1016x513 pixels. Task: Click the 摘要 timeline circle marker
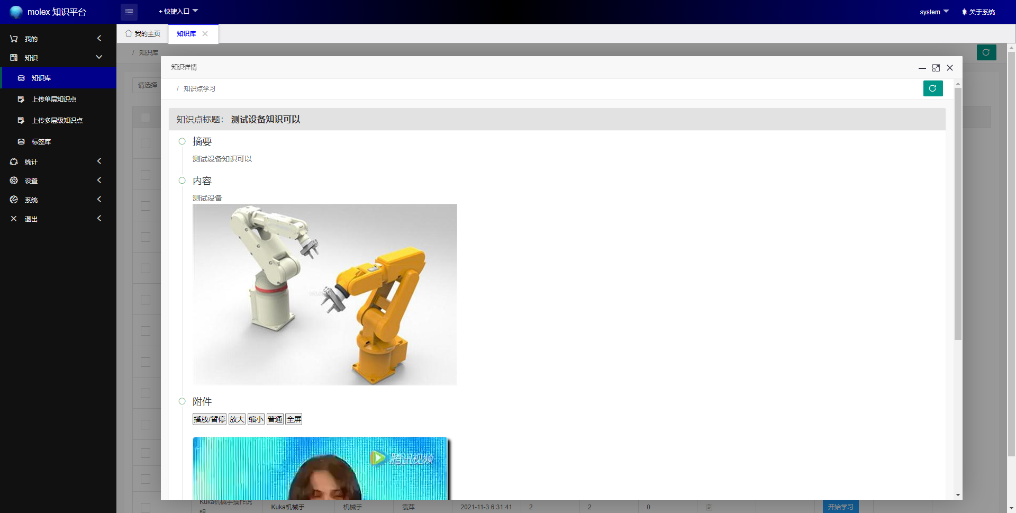182,141
